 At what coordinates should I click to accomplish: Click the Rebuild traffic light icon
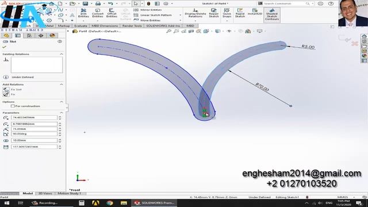coord(148,3)
